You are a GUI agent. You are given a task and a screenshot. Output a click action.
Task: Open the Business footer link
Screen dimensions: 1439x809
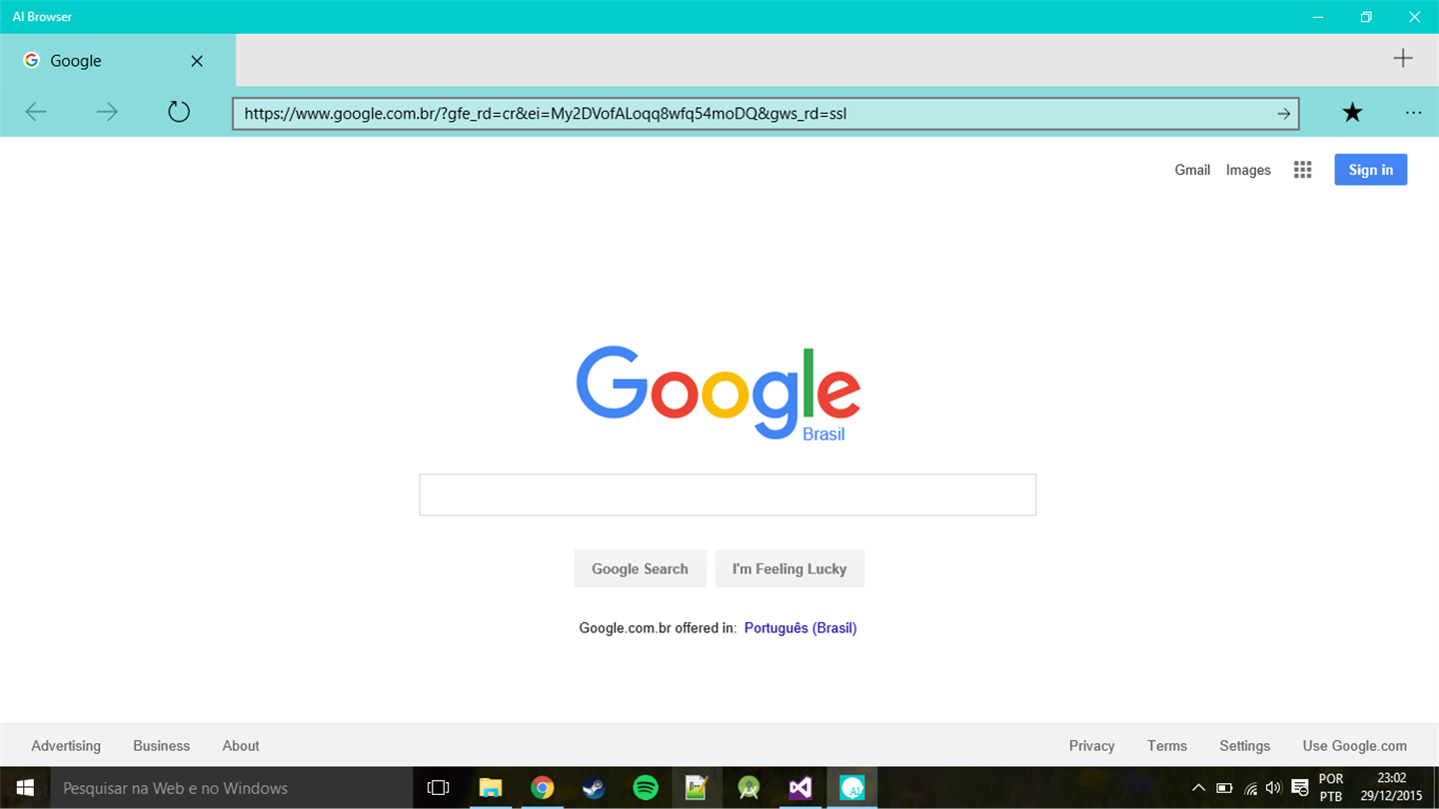point(161,746)
